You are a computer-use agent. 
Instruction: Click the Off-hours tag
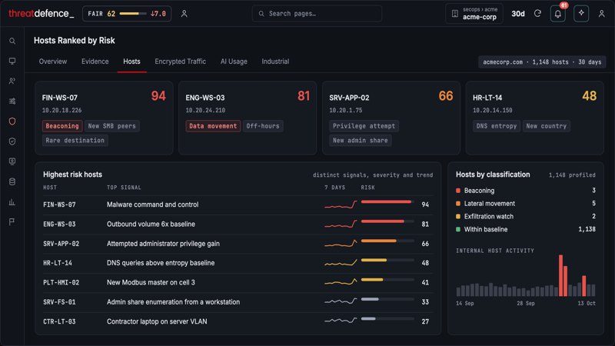click(263, 126)
